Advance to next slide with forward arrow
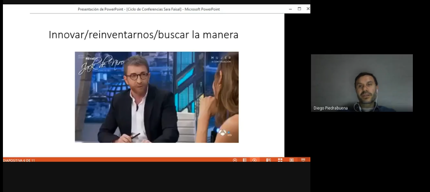 [254, 160]
